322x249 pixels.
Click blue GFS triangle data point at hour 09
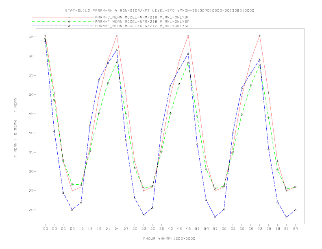(x=72, y=210)
